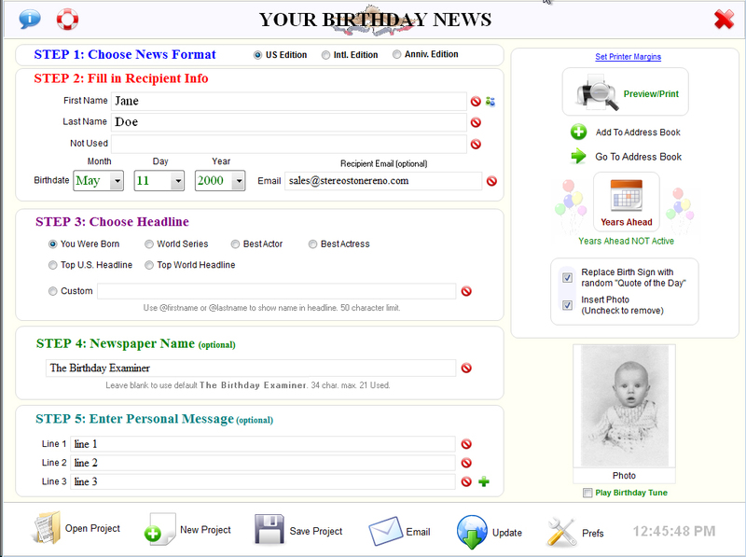This screenshot has width=746, height=557.
Task: Choose the World Series headline option
Action: point(149,244)
